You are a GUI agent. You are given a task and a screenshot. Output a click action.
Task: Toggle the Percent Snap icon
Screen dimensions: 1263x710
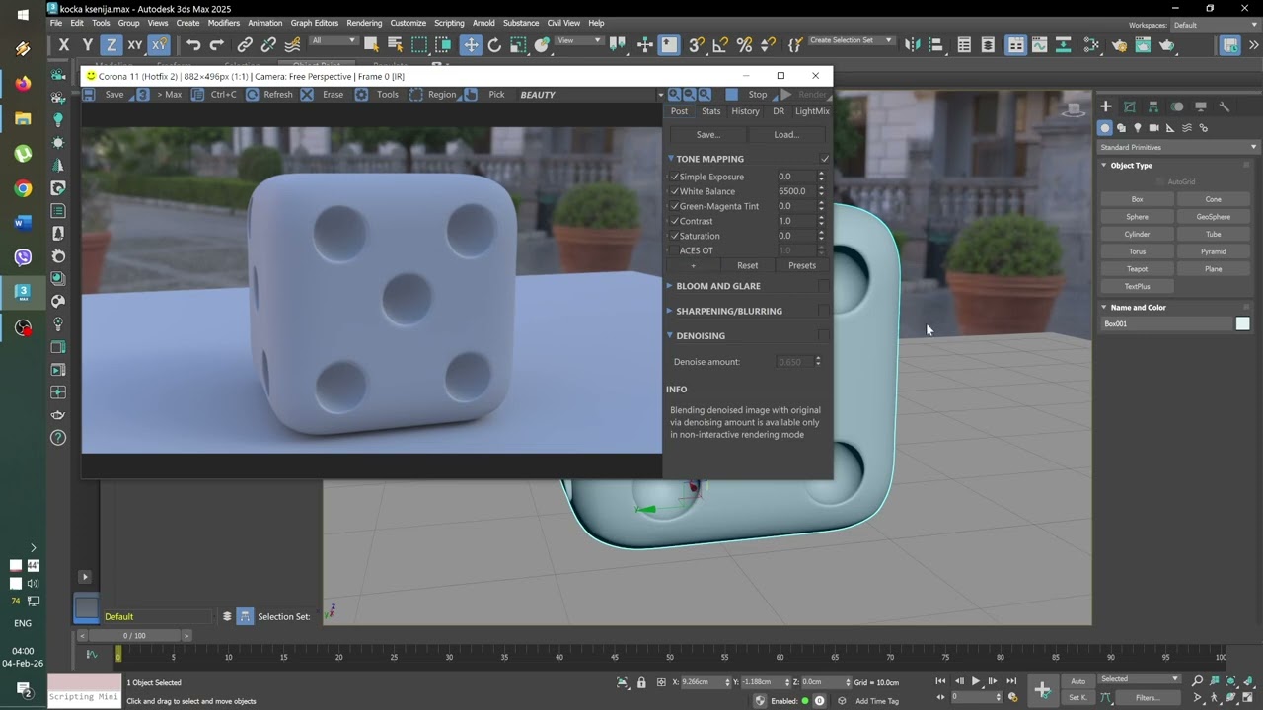click(744, 44)
